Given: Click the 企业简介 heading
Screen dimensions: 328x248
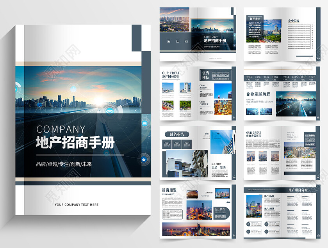Looking at the screenshot, I should [294, 21].
